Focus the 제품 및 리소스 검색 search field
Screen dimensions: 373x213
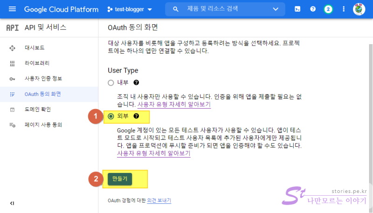[225, 9]
